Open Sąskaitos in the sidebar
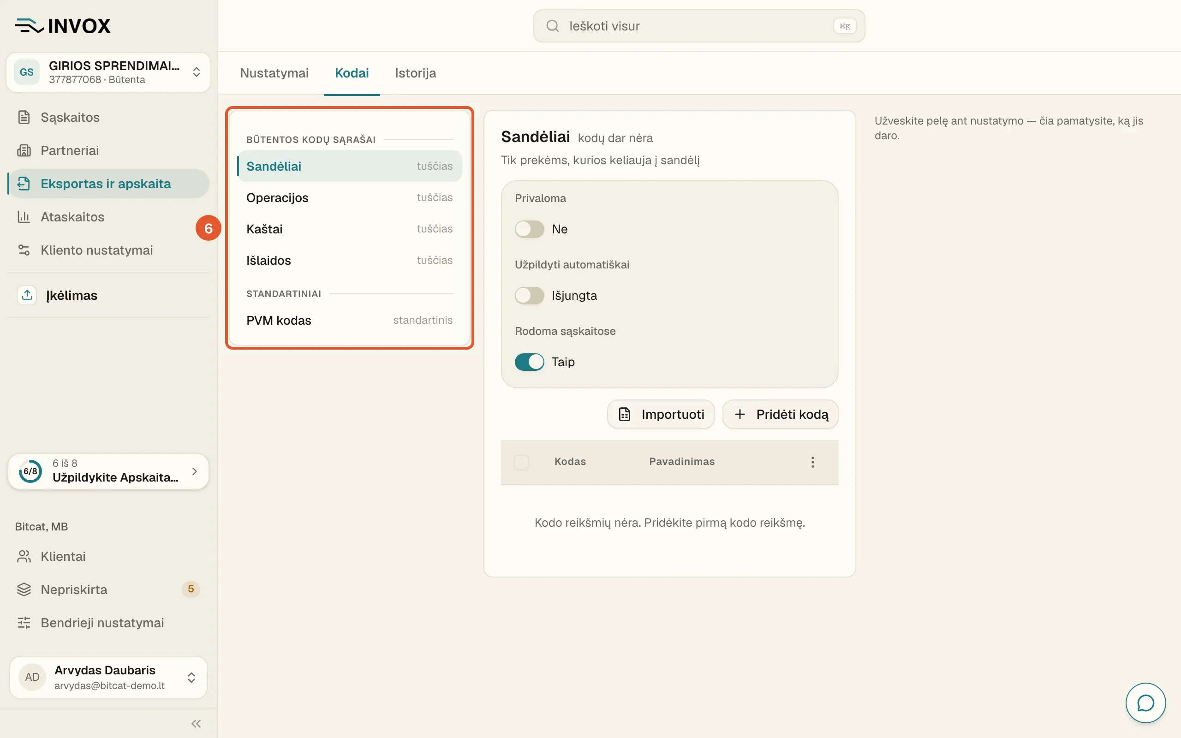The height and width of the screenshot is (738, 1181). click(108, 117)
